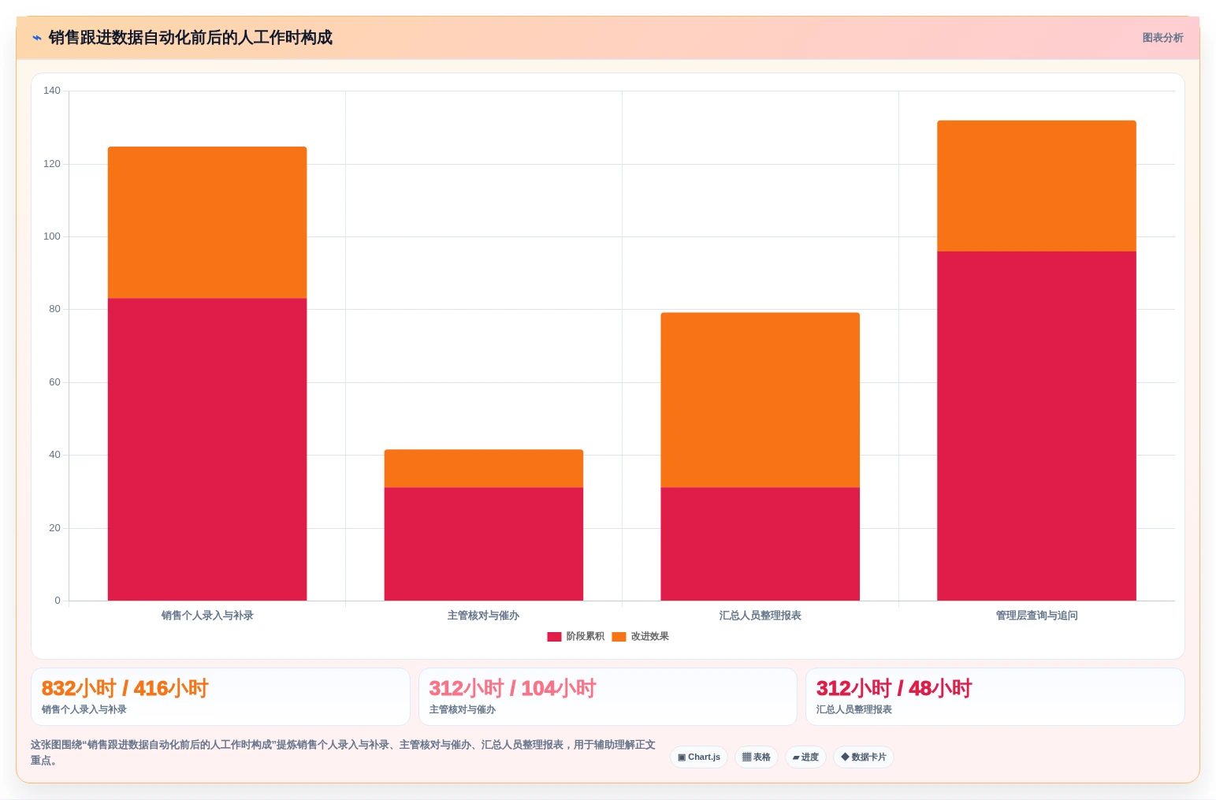The image size is (1216, 800).
Task: Click the chart title 销售跟进数据自动化前后的人工作时构成
Action: pyautogui.click(x=191, y=38)
